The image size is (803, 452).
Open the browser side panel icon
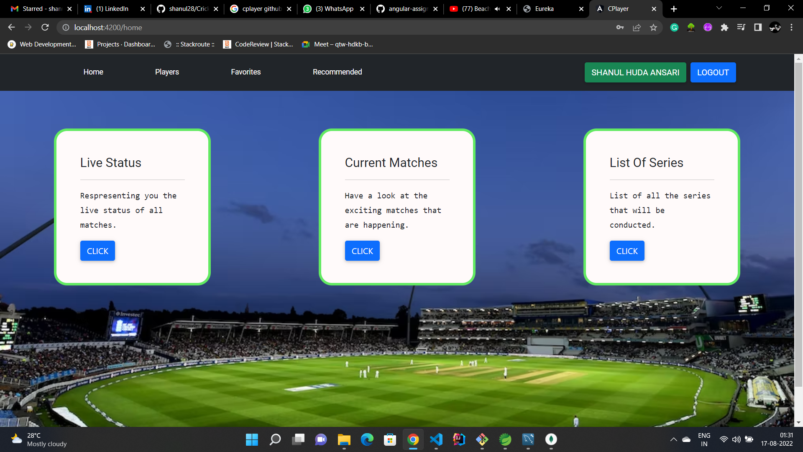coord(758,27)
